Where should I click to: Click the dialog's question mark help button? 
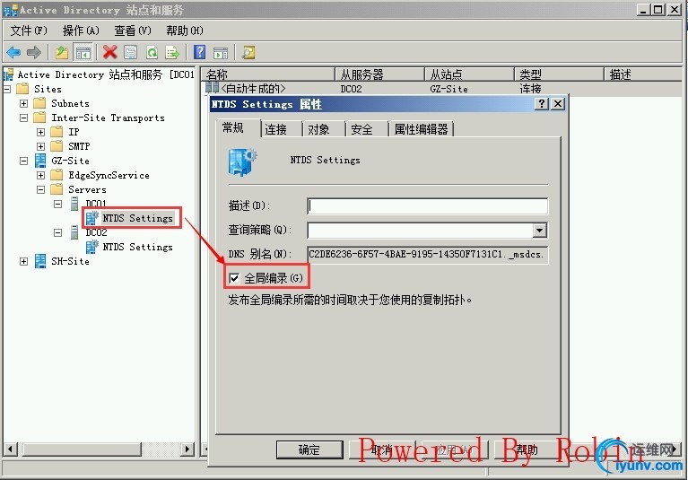542,104
